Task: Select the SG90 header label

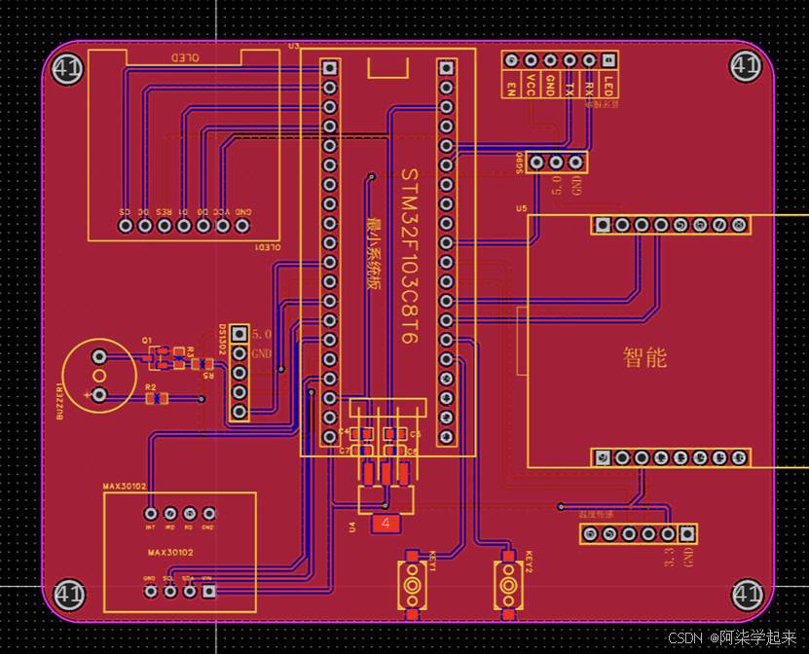Action: pyautogui.click(x=520, y=163)
